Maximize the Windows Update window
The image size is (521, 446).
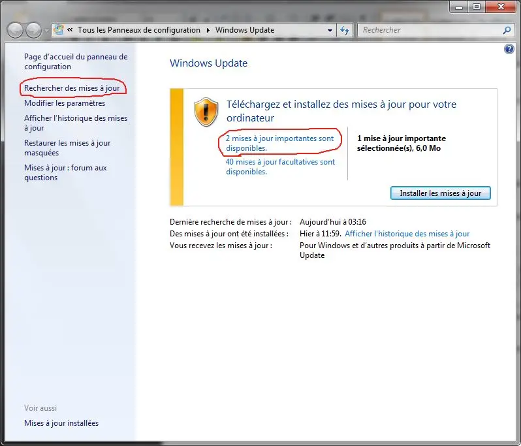pos(477,7)
